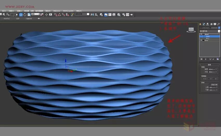Click the 角度 angle value field
The image size is (221, 136).
pos(212,69)
